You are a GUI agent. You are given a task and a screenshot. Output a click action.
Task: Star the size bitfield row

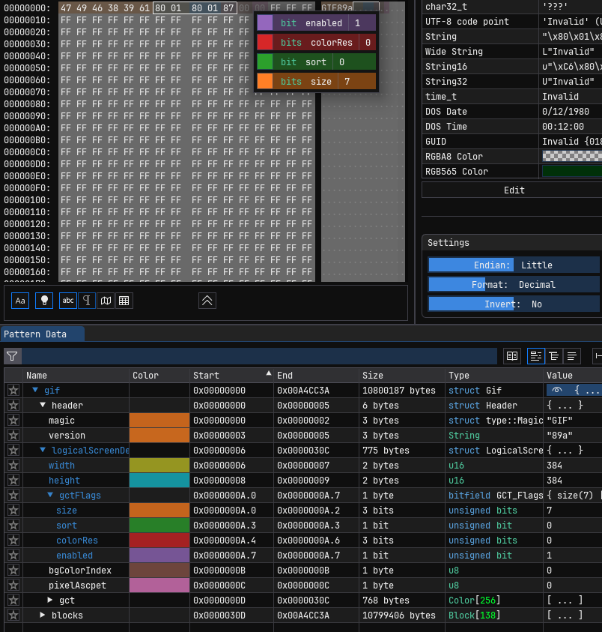(x=13, y=511)
